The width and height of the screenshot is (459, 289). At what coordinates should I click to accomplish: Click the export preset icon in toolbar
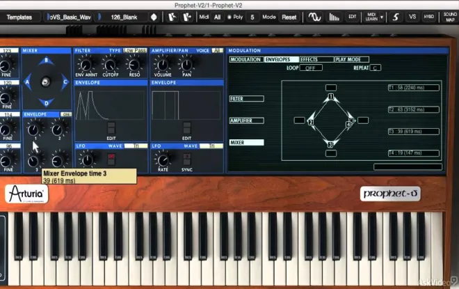click(187, 17)
